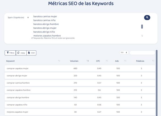The image size is (161, 116).
Task: Click the Volumen column header label
Action: [74, 61]
